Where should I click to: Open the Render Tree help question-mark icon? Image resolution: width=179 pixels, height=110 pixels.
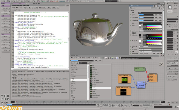tap(119, 58)
